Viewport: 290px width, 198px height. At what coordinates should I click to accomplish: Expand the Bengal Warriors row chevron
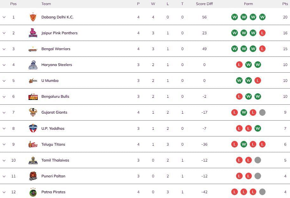point(4,49)
